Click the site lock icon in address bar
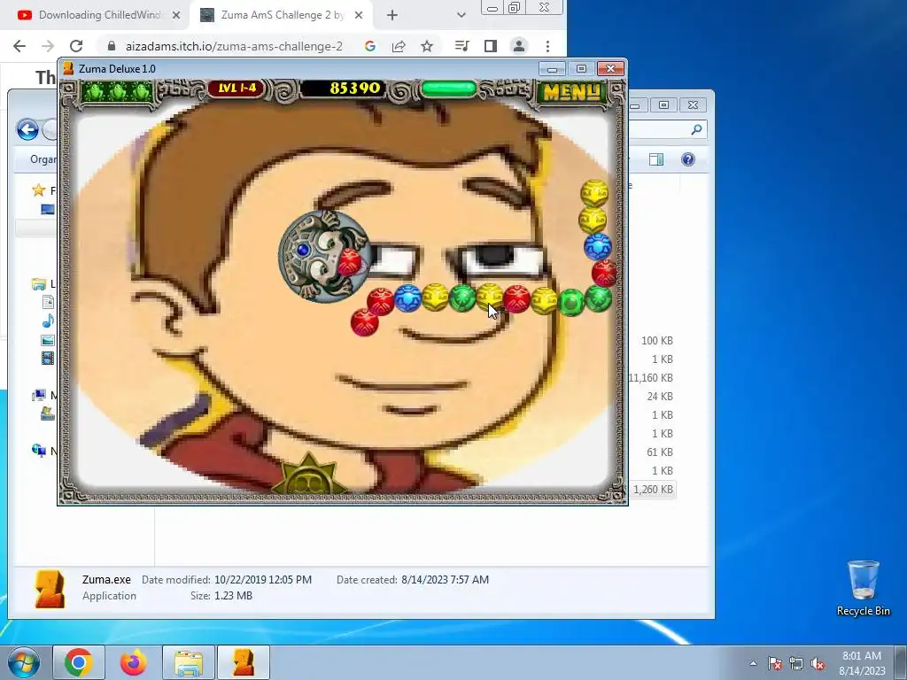This screenshot has width=907, height=680. pos(112,46)
